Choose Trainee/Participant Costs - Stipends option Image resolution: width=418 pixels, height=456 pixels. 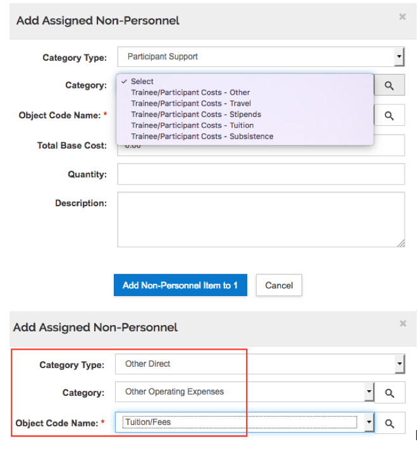196,114
